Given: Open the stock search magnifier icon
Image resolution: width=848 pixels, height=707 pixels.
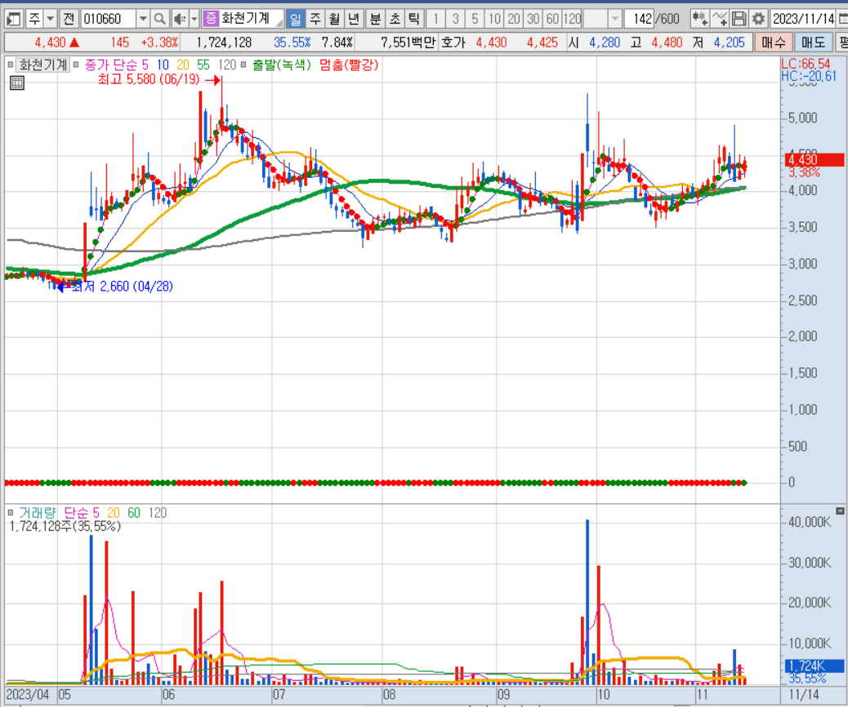Looking at the screenshot, I should tap(159, 20).
